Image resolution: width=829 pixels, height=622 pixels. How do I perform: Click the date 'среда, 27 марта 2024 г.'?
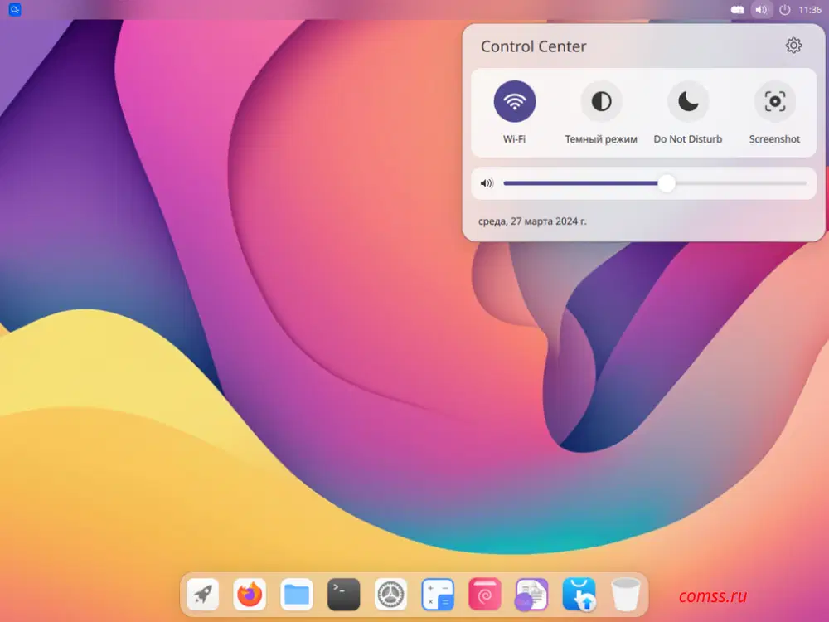[532, 221]
